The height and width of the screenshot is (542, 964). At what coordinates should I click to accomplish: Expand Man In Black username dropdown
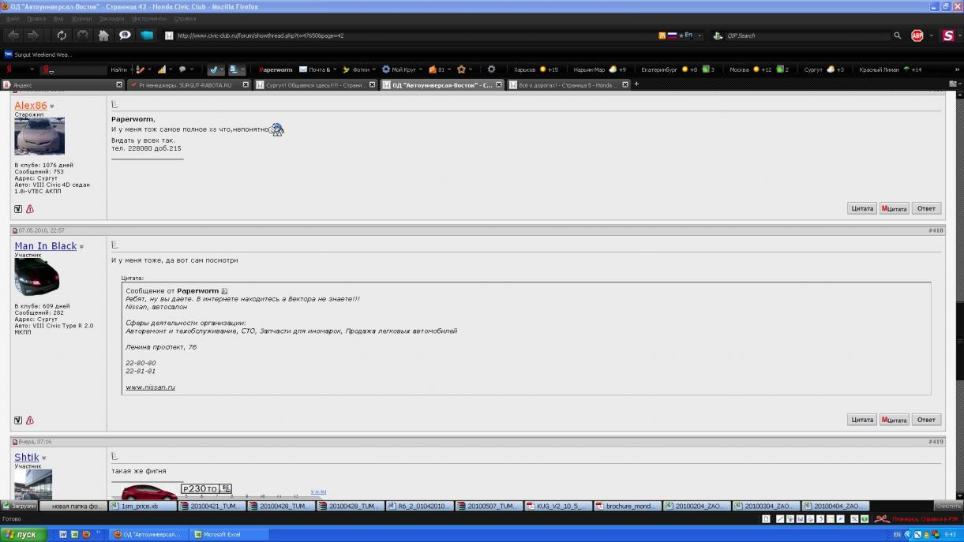pos(81,247)
